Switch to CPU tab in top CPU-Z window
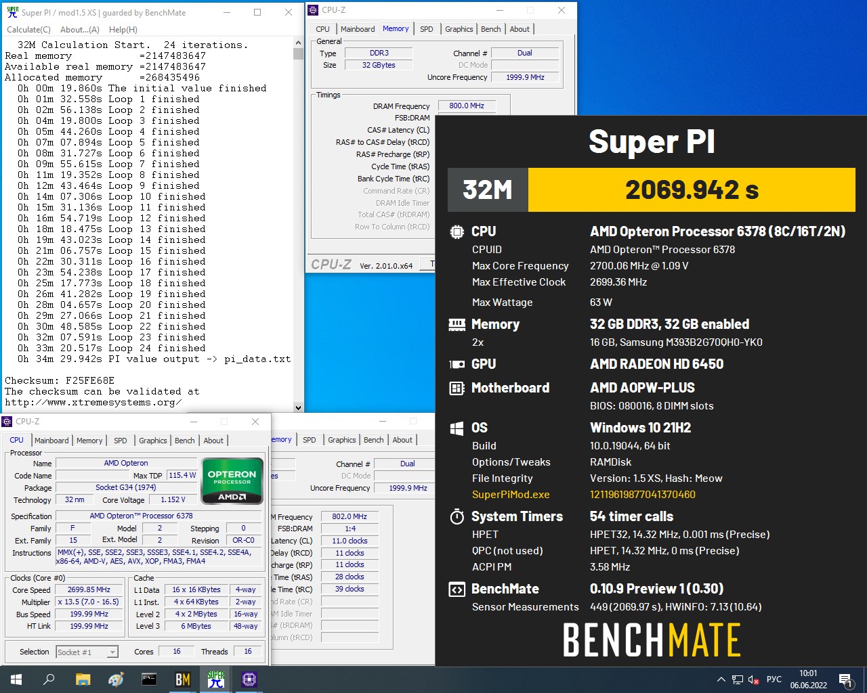The image size is (867, 693). point(322,29)
